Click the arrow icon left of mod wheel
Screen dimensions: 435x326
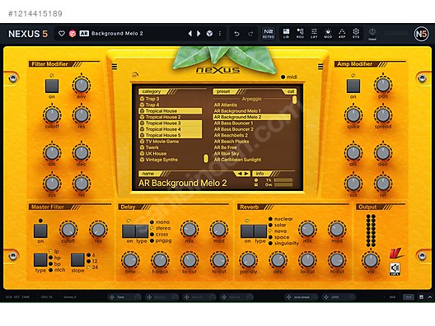[x=289, y=297]
